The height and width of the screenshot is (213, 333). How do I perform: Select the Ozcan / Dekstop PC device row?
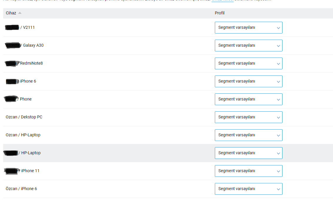click(24, 117)
